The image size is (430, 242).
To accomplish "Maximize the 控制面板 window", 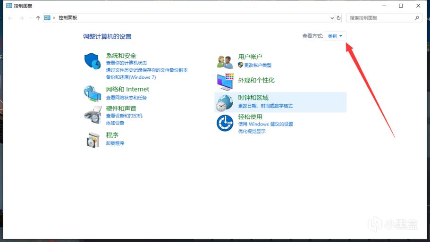I will tap(401, 6).
